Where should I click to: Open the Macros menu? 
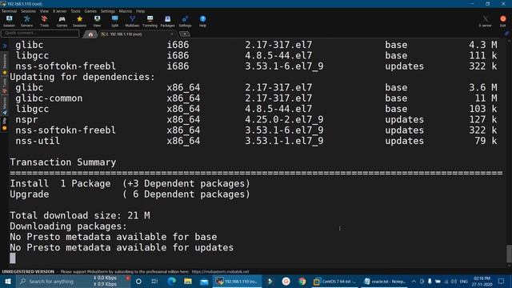(x=126, y=11)
